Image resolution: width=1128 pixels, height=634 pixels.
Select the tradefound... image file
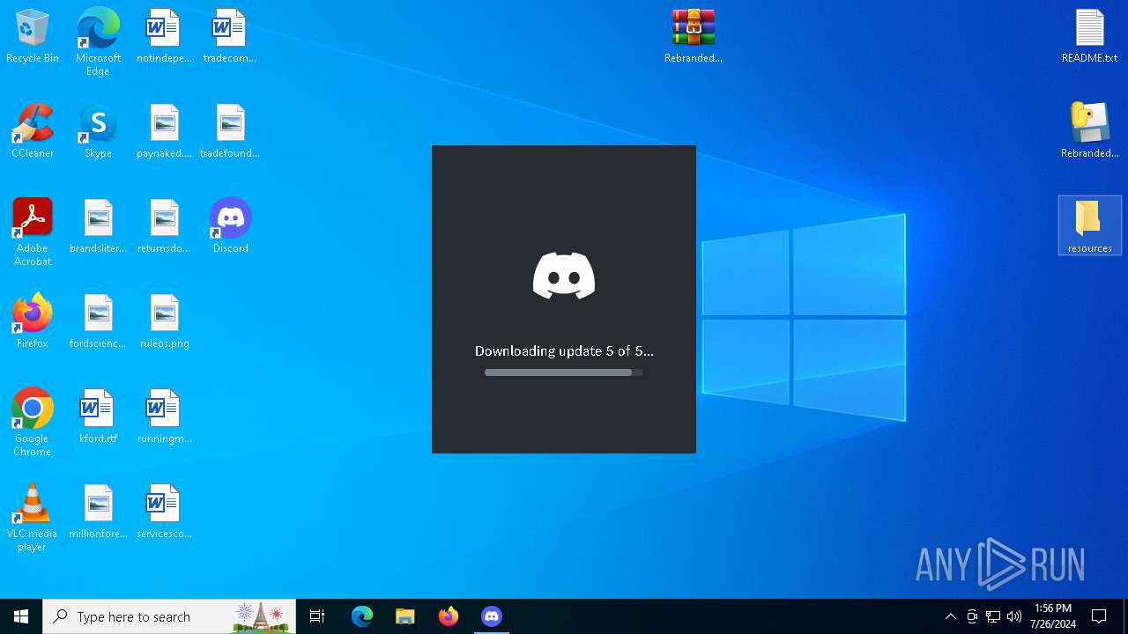click(230, 131)
